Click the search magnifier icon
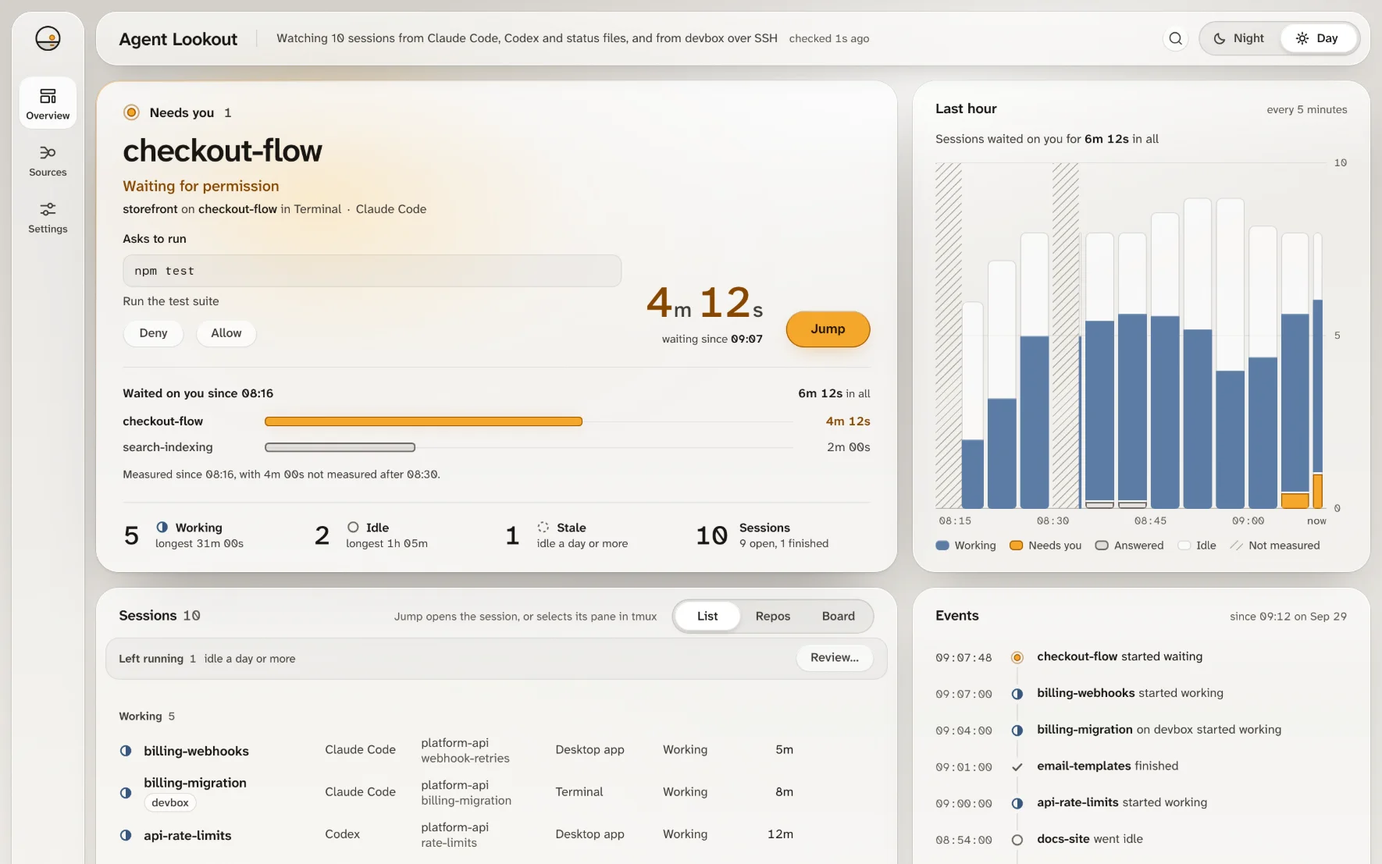Screen dimensions: 1382x864 (x=1175, y=38)
